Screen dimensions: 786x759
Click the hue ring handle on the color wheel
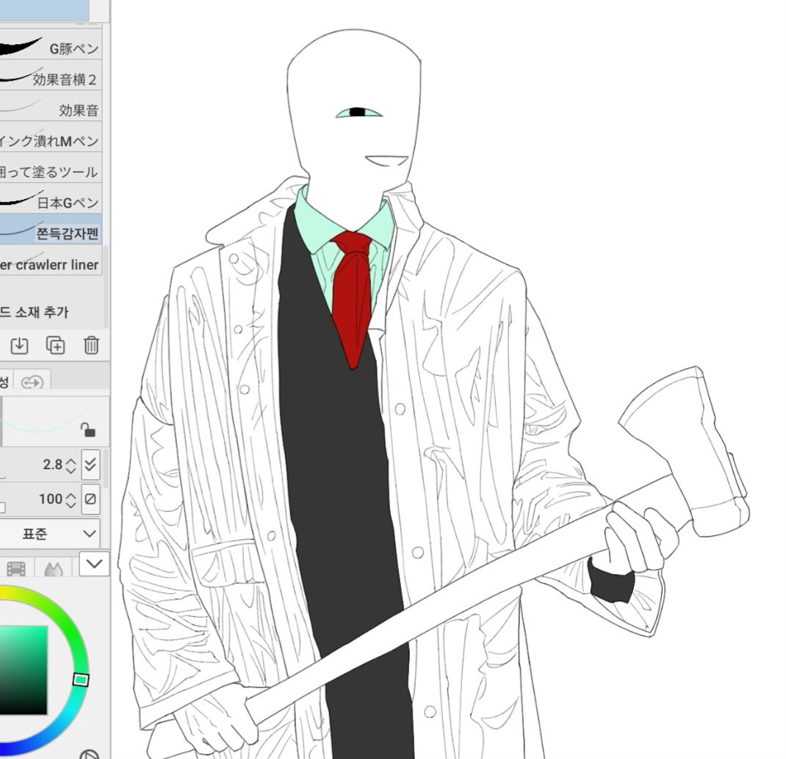81,680
